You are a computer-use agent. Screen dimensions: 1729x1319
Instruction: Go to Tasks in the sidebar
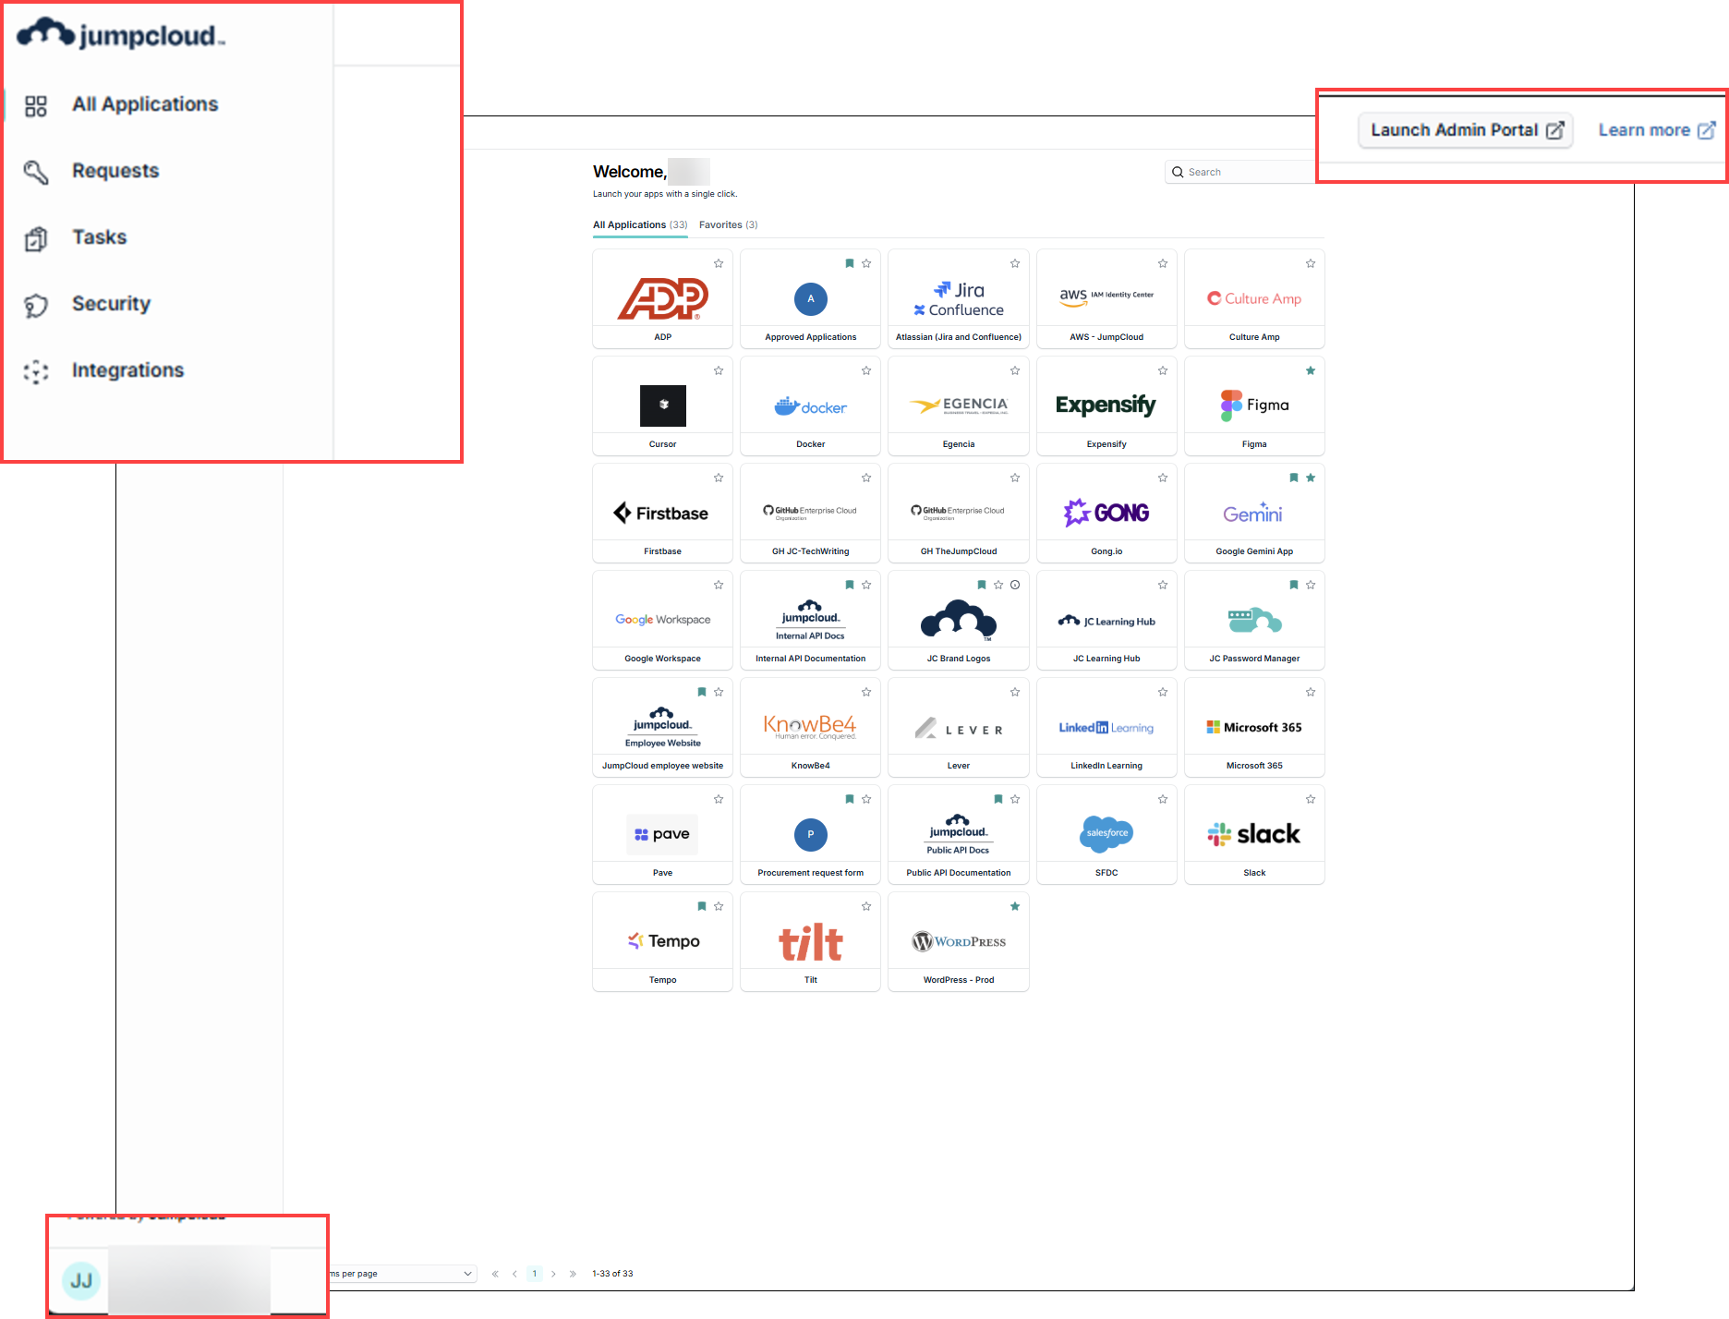coord(99,237)
